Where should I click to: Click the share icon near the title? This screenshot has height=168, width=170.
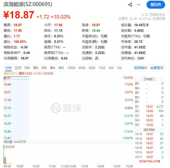(130, 5)
